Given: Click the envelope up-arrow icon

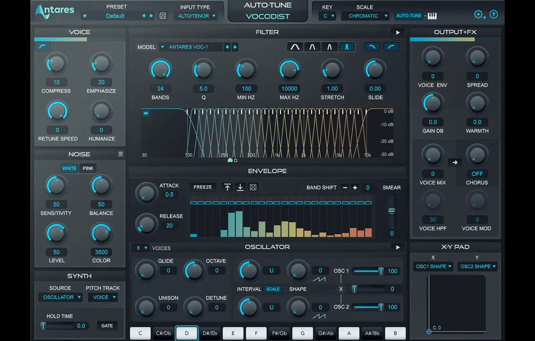Looking at the screenshot, I should click(x=227, y=187).
